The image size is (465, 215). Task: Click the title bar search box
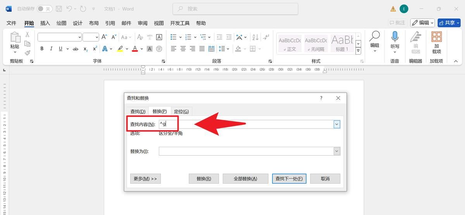(x=235, y=9)
